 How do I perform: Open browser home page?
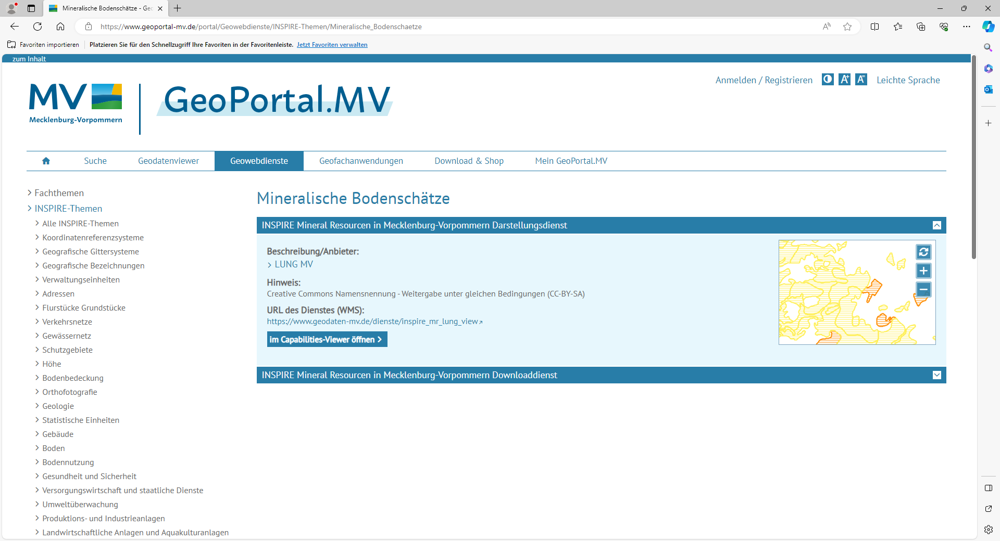tap(60, 27)
